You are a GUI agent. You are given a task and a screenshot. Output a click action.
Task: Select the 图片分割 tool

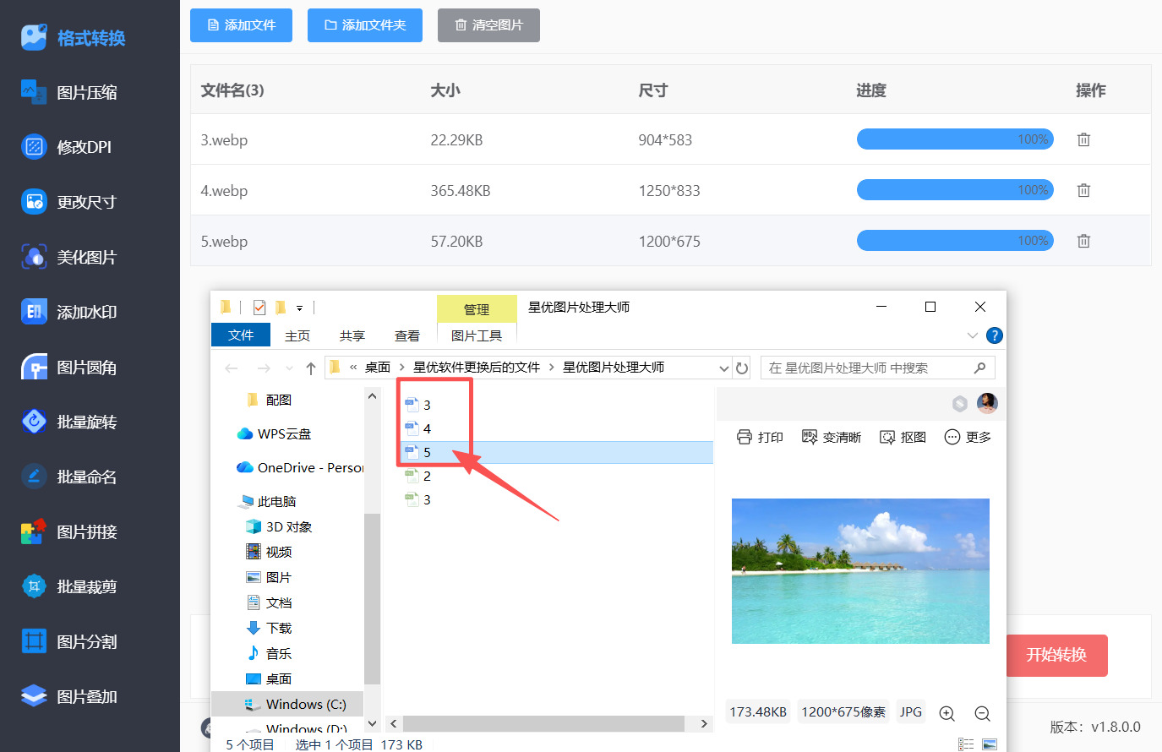coord(69,641)
